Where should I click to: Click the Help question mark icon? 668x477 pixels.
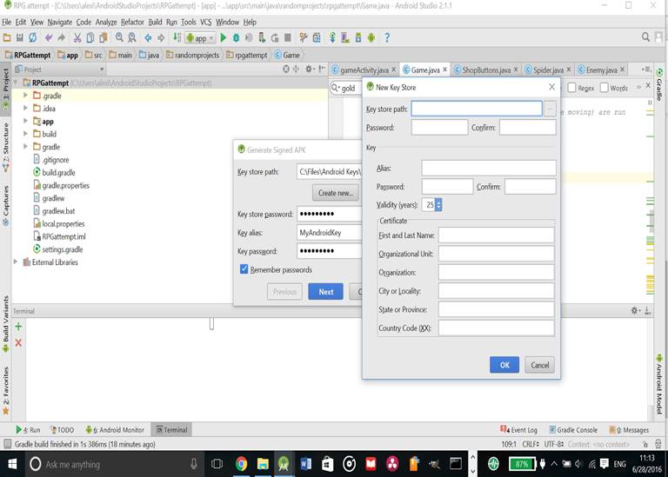[387, 38]
